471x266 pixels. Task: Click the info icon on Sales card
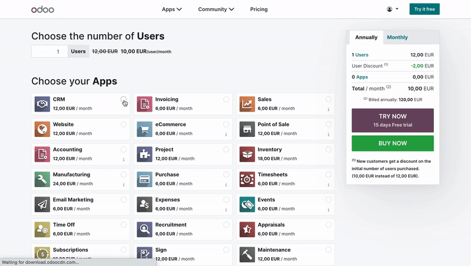coord(329,110)
